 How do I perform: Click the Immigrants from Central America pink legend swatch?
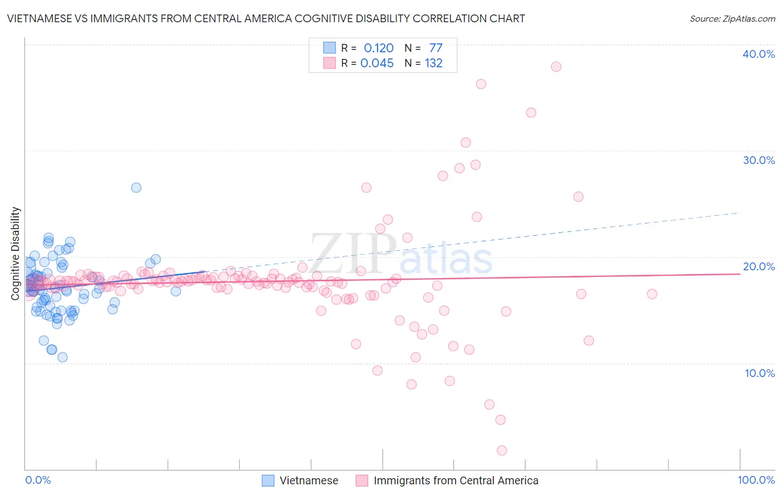click(362, 480)
